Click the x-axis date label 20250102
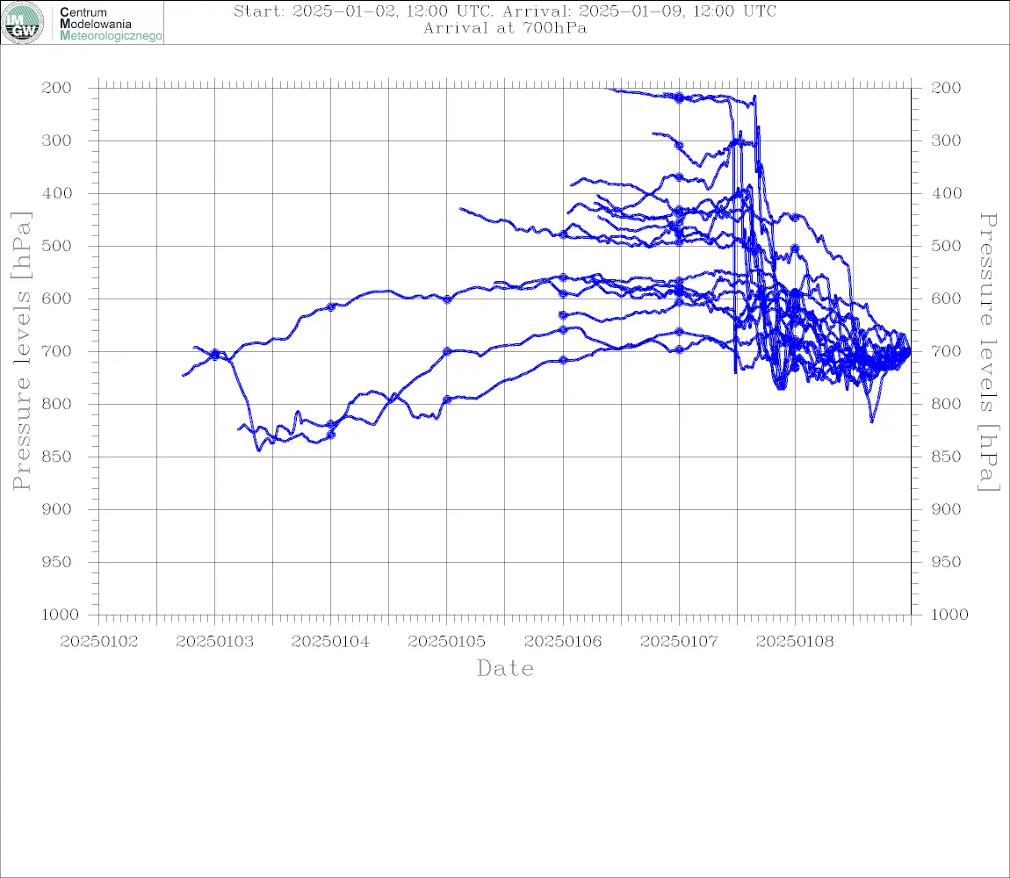 (x=98, y=642)
